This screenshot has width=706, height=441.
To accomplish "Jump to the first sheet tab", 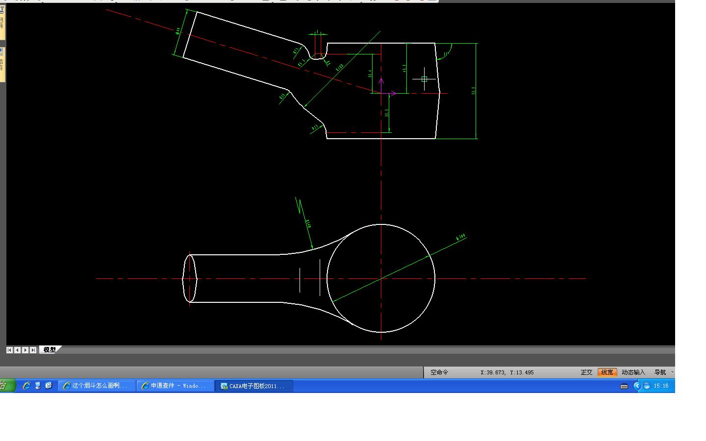I will [x=9, y=350].
